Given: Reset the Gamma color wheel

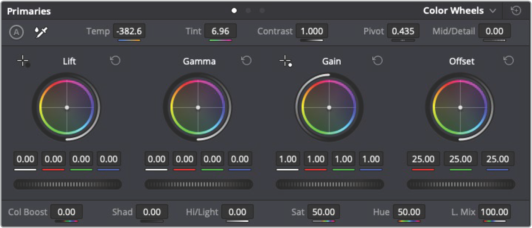Looking at the screenshot, I should point(246,61).
